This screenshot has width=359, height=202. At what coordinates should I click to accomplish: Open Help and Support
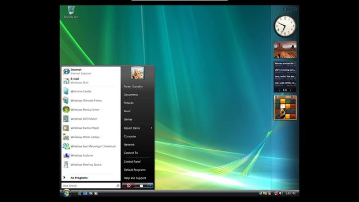(x=135, y=178)
